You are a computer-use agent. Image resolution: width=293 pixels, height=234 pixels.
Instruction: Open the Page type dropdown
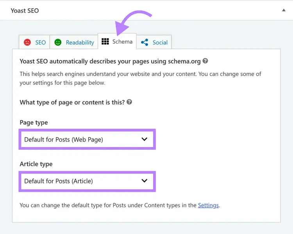click(87, 139)
